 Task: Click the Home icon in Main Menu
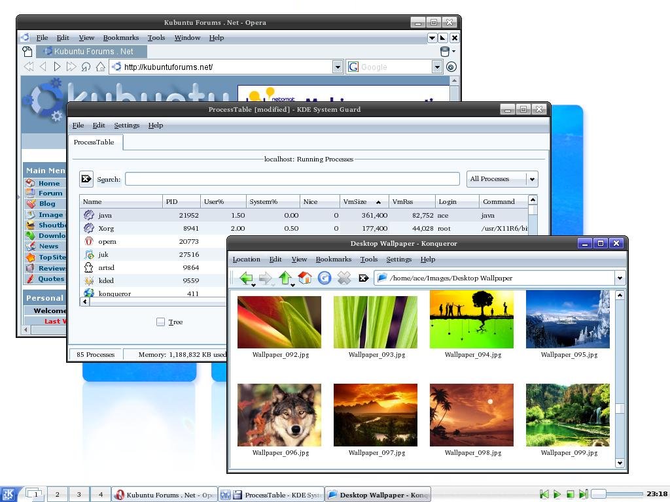[30, 183]
